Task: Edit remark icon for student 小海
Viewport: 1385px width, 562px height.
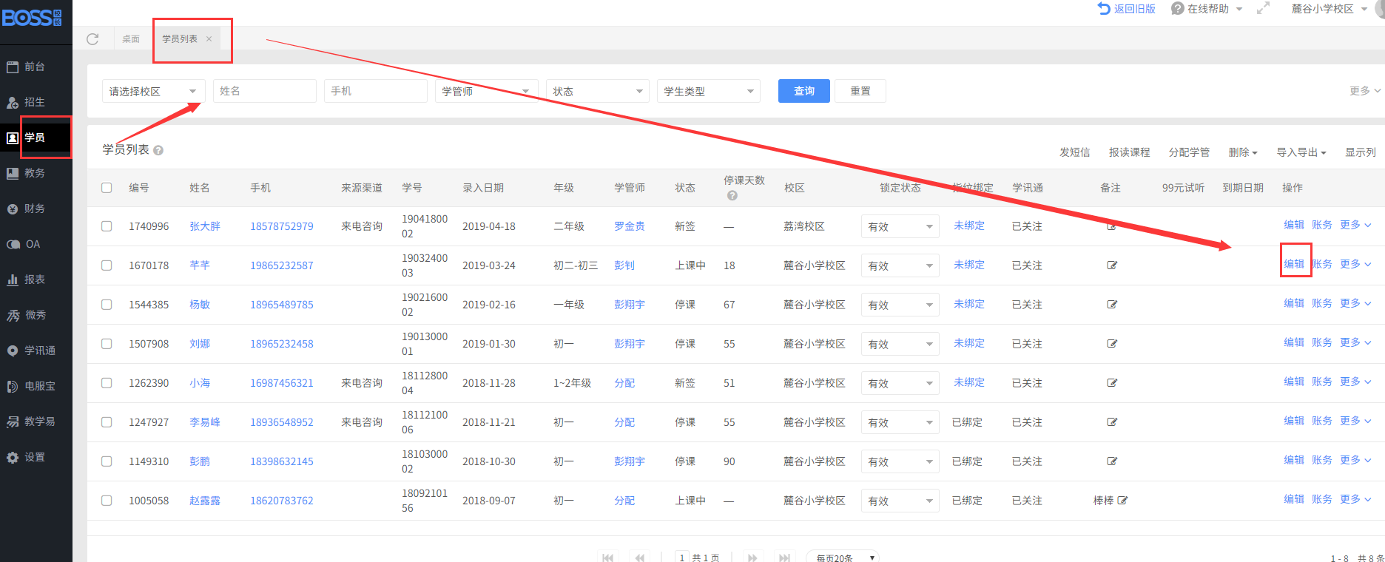Action: pyautogui.click(x=1112, y=383)
